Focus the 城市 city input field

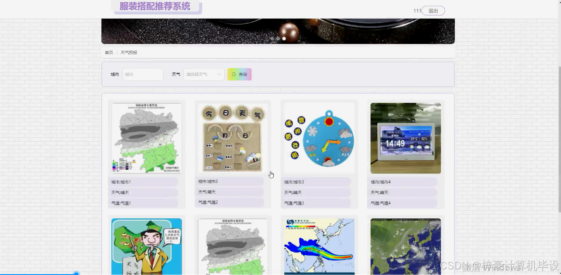coord(143,74)
